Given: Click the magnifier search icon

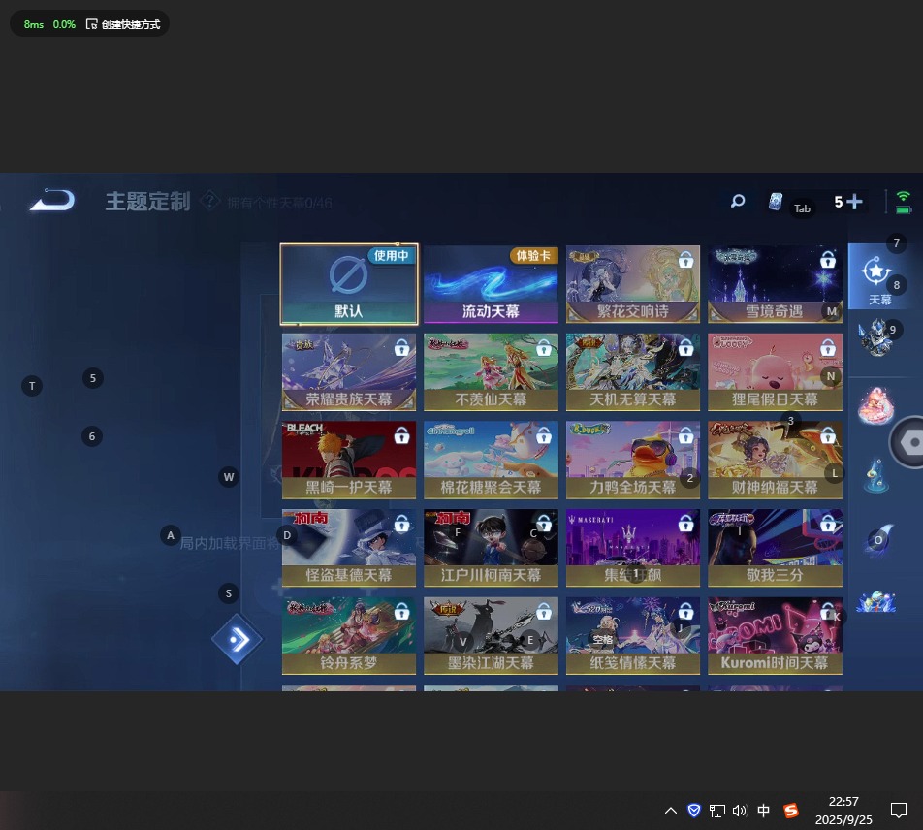Looking at the screenshot, I should [738, 202].
